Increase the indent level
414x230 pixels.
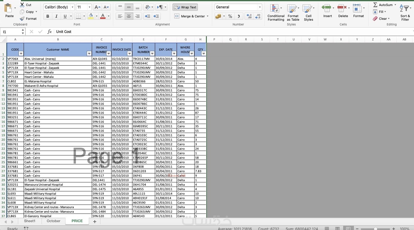click(156, 16)
